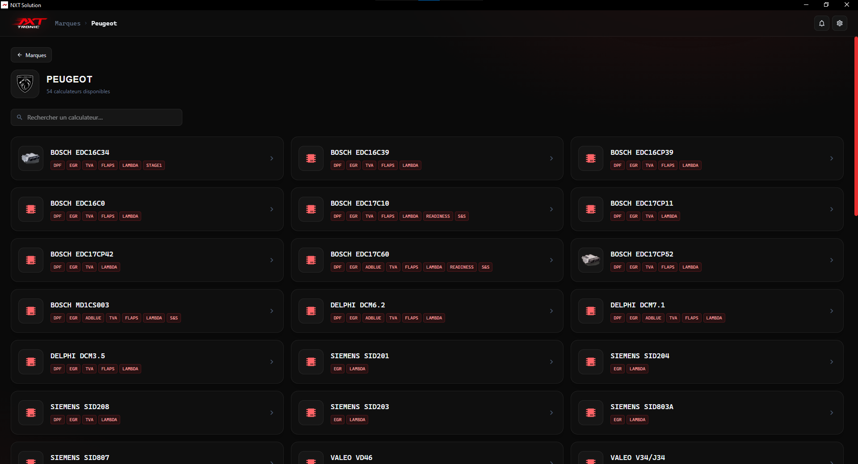Viewport: 858px width, 464px height.
Task: Click the STAGE1 tag on BOSCH EDC16C34
Action: [154, 166]
